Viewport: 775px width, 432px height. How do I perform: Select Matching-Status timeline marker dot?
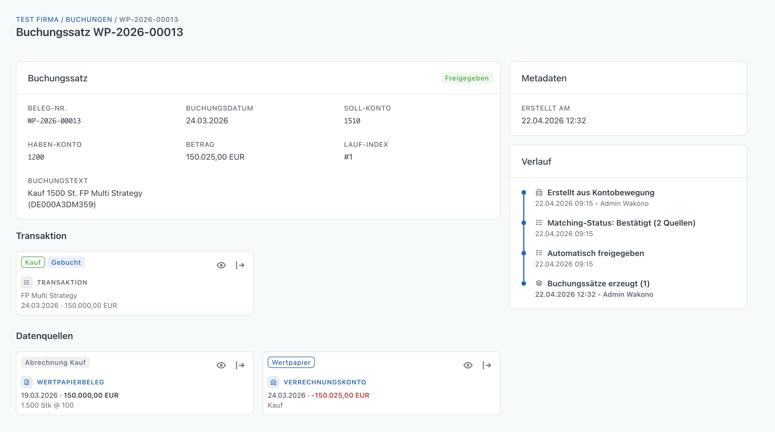[x=524, y=223]
